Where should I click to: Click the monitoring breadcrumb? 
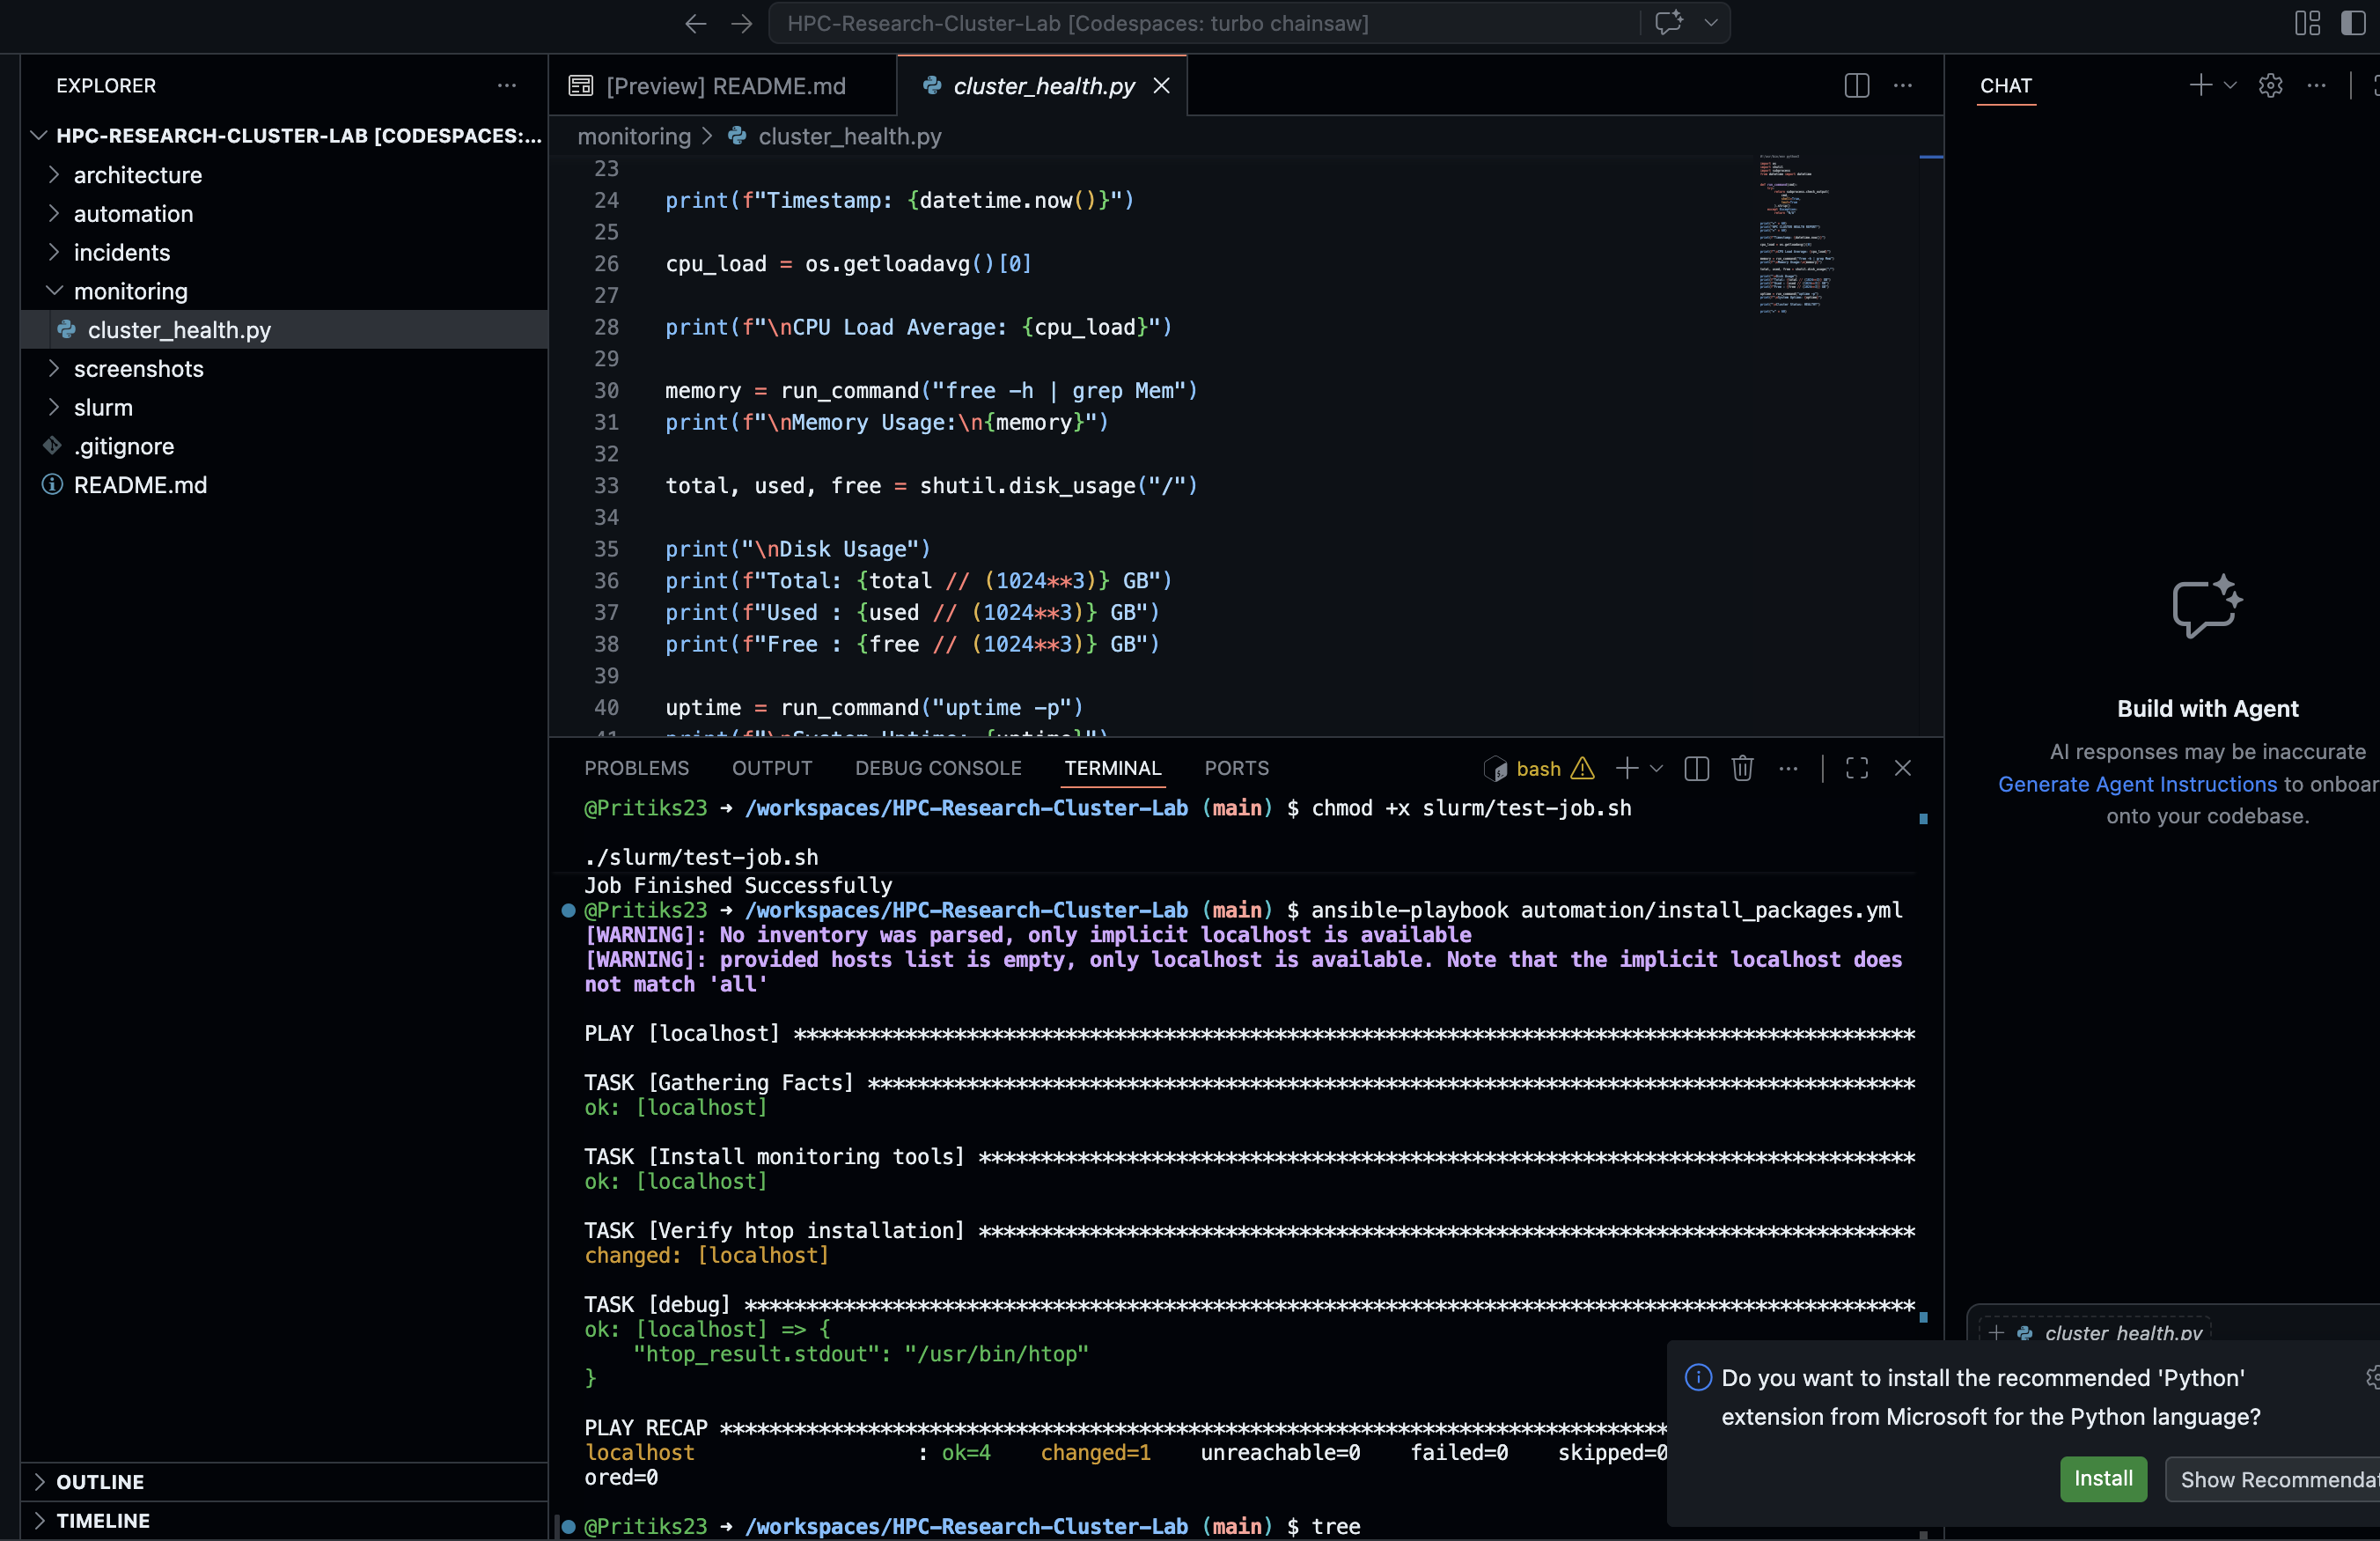click(x=634, y=136)
